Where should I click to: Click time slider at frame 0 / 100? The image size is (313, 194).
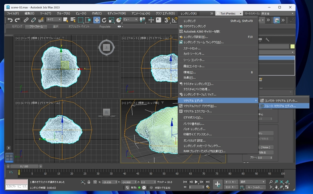[x=24, y=166]
